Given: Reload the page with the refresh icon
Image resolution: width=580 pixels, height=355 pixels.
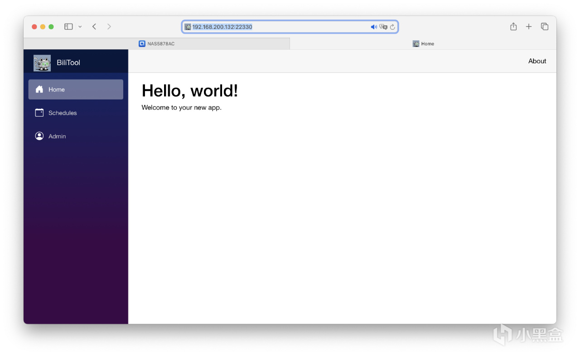Looking at the screenshot, I should pos(392,27).
